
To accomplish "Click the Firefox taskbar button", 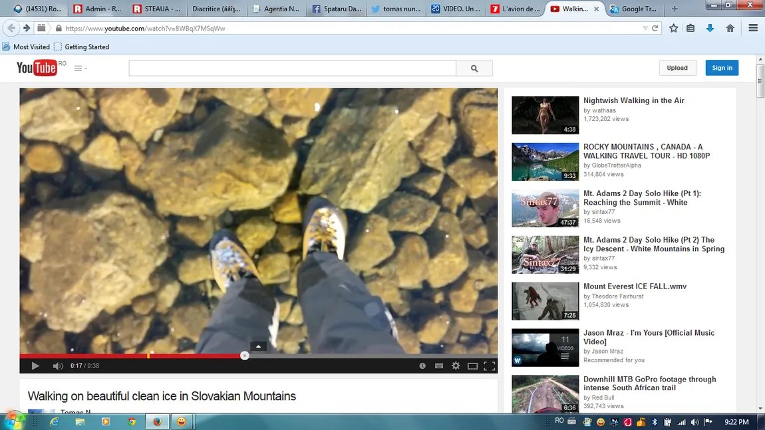I will [157, 422].
